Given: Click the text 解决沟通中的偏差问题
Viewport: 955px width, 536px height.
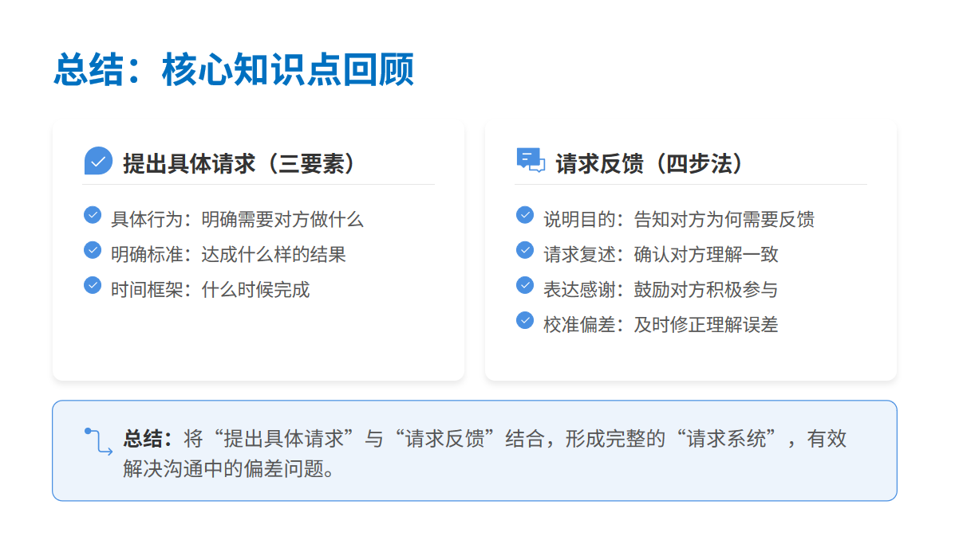Looking at the screenshot, I should (227, 468).
